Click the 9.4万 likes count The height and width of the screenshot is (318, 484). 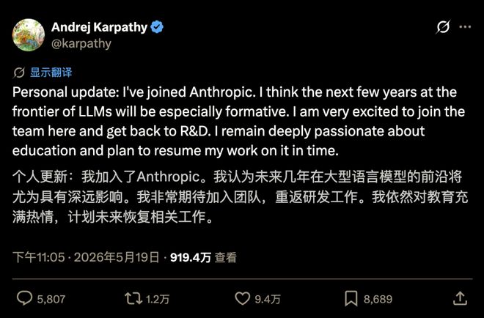pyautogui.click(x=268, y=299)
